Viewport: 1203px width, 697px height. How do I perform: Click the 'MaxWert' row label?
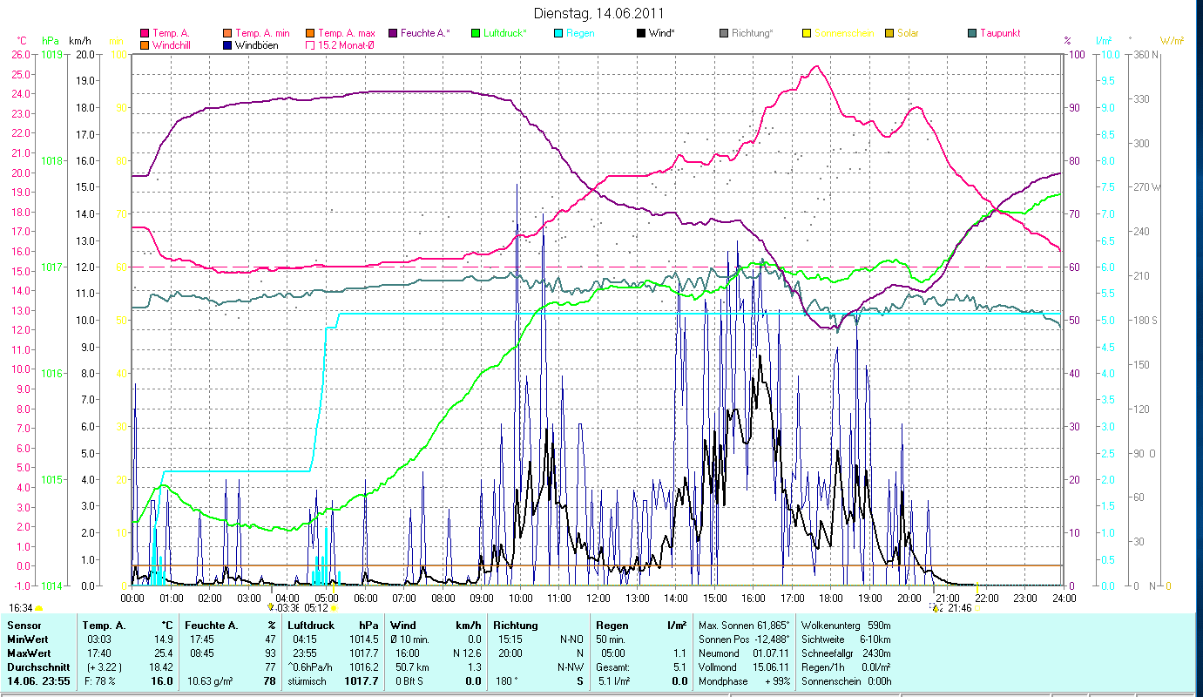[29, 653]
